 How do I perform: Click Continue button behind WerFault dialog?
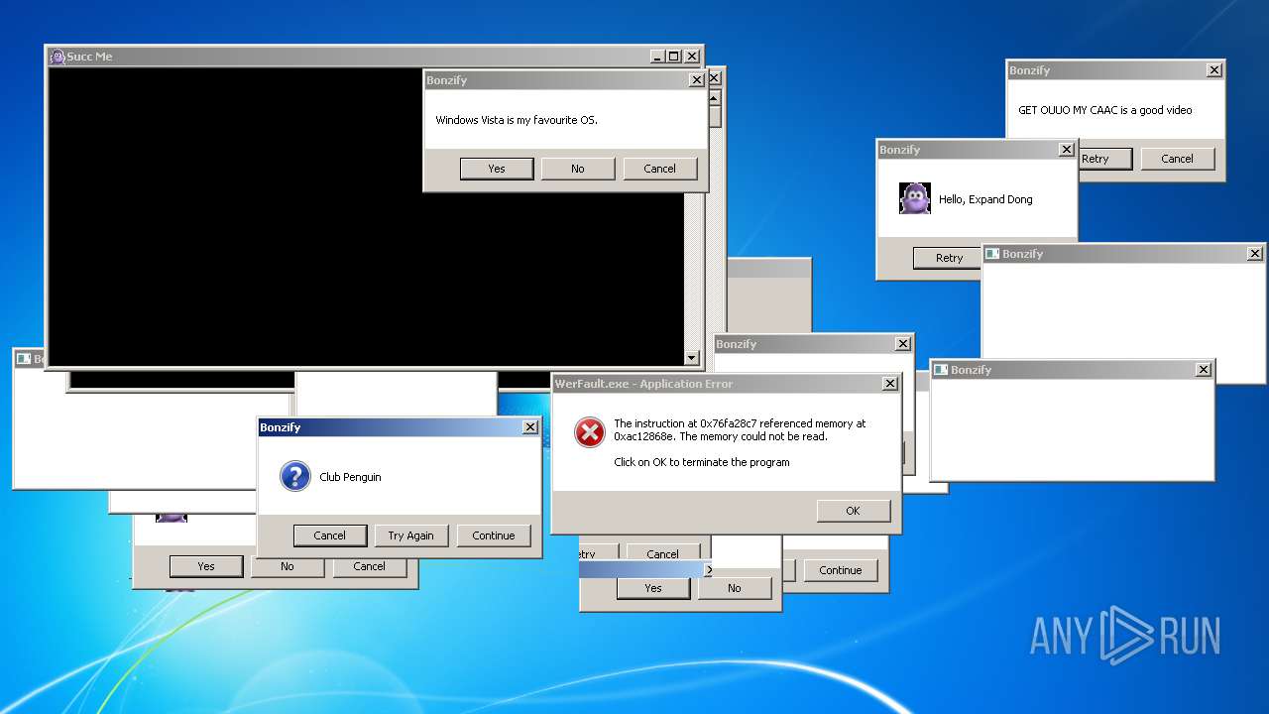point(841,570)
